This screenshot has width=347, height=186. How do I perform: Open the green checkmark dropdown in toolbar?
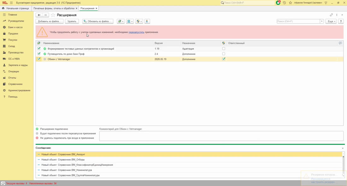tap(121, 21)
